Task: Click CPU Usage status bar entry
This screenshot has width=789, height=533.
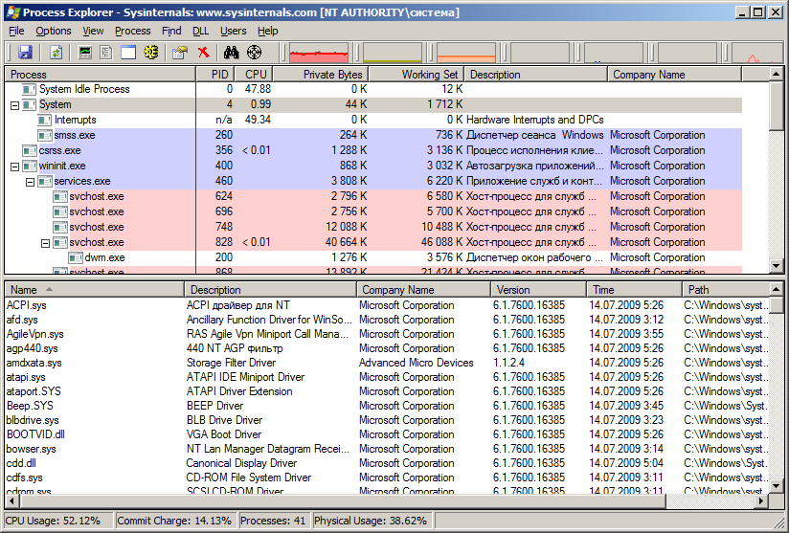Action: tap(58, 521)
